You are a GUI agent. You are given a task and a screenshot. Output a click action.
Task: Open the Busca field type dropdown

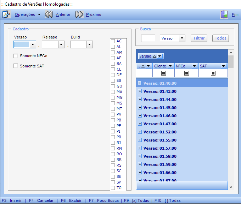pos(182,38)
